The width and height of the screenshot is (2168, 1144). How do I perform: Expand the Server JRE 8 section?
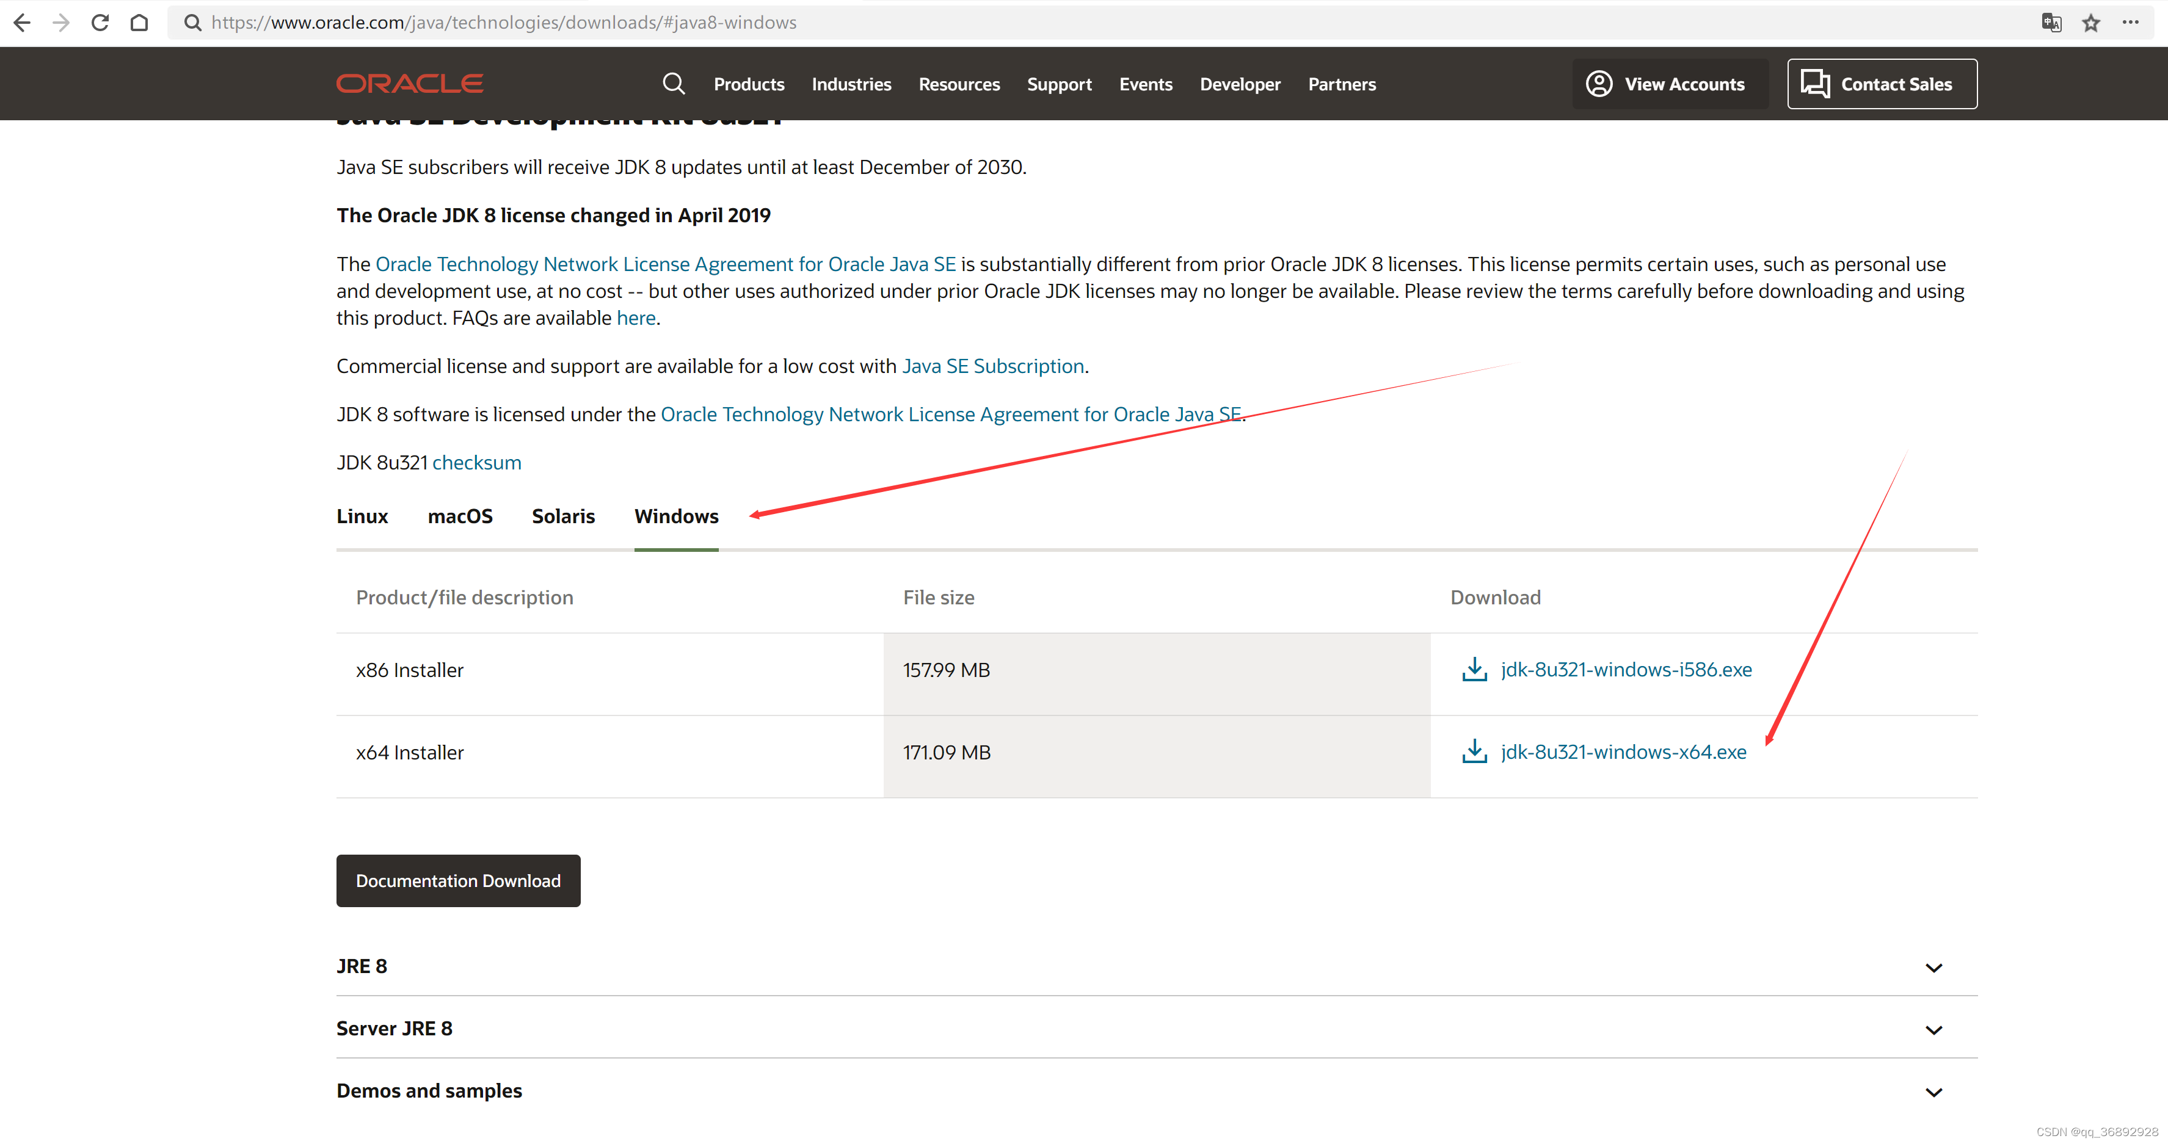(1933, 1030)
